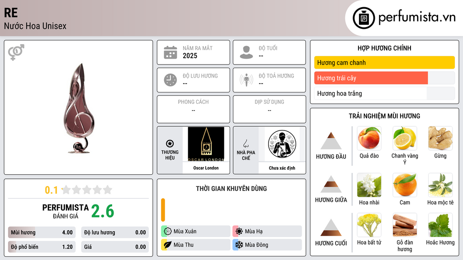Click the Mùa Hạ sun icon

[x=239, y=232]
